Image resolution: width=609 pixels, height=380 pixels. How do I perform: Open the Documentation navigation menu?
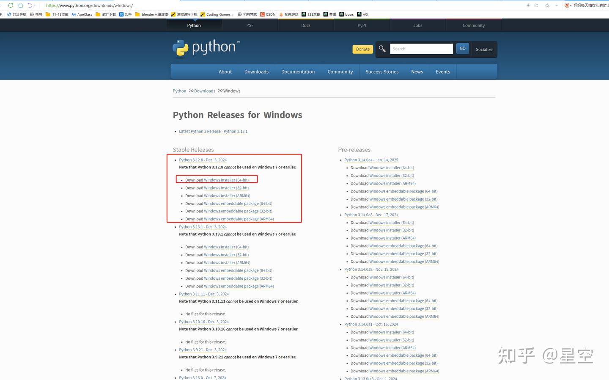click(x=298, y=72)
